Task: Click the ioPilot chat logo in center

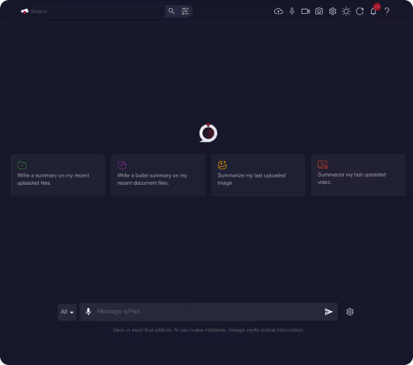Action: click(208, 133)
